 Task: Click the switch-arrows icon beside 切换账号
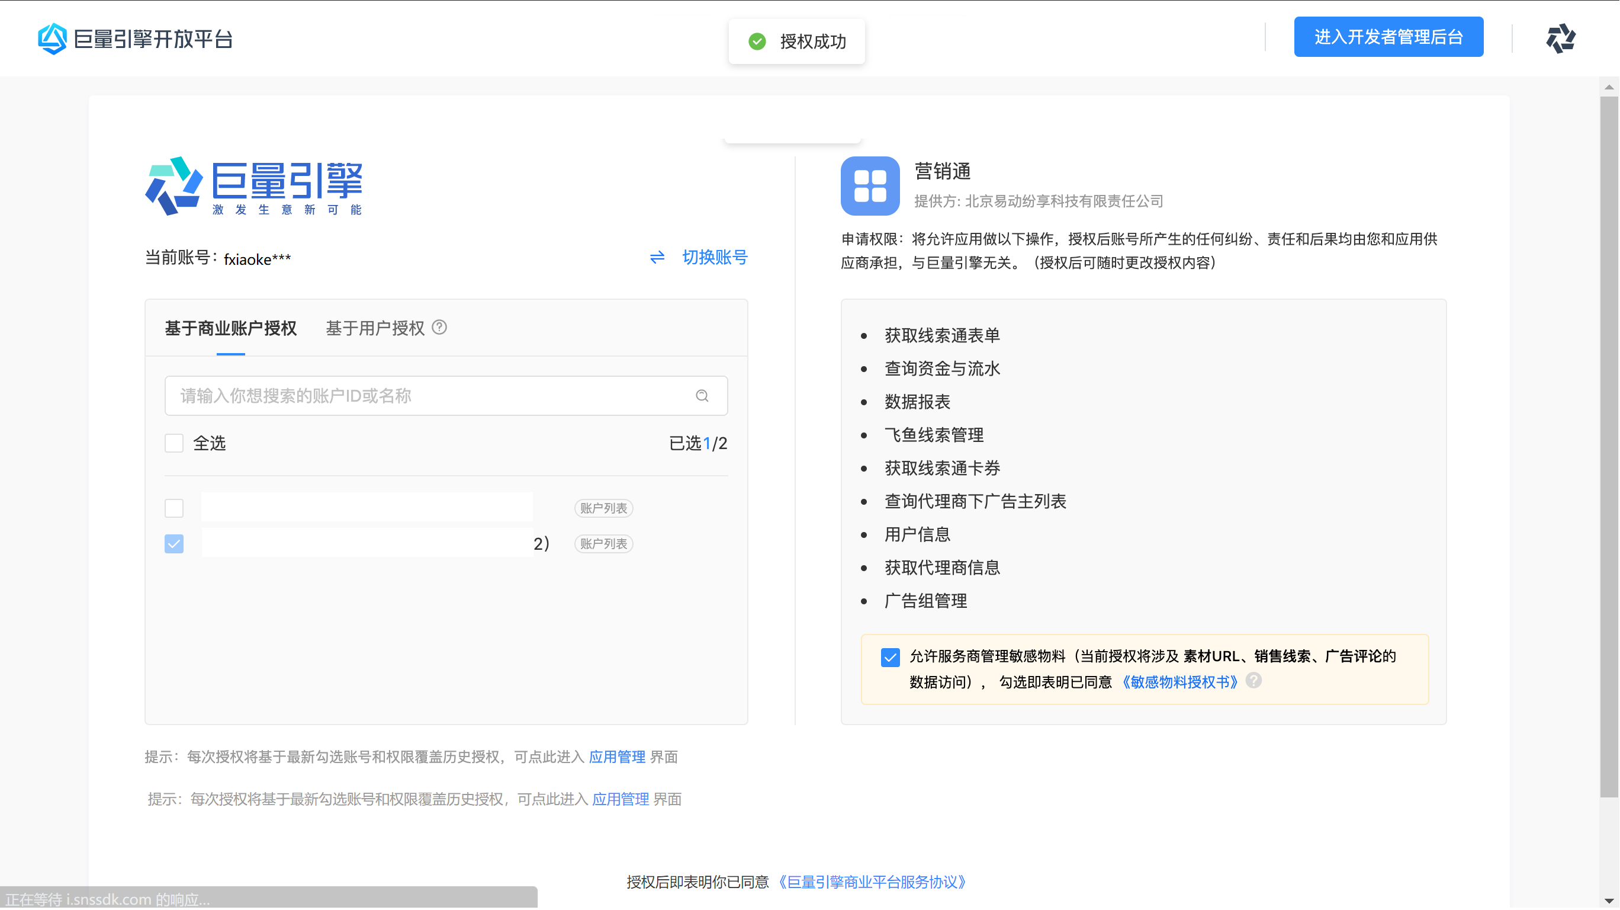657,257
